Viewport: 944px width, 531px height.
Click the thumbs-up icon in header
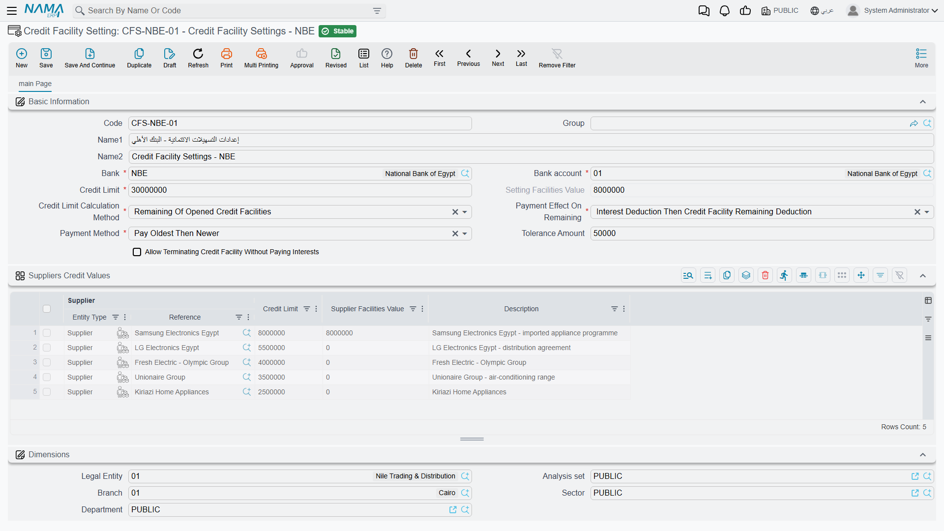point(745,11)
